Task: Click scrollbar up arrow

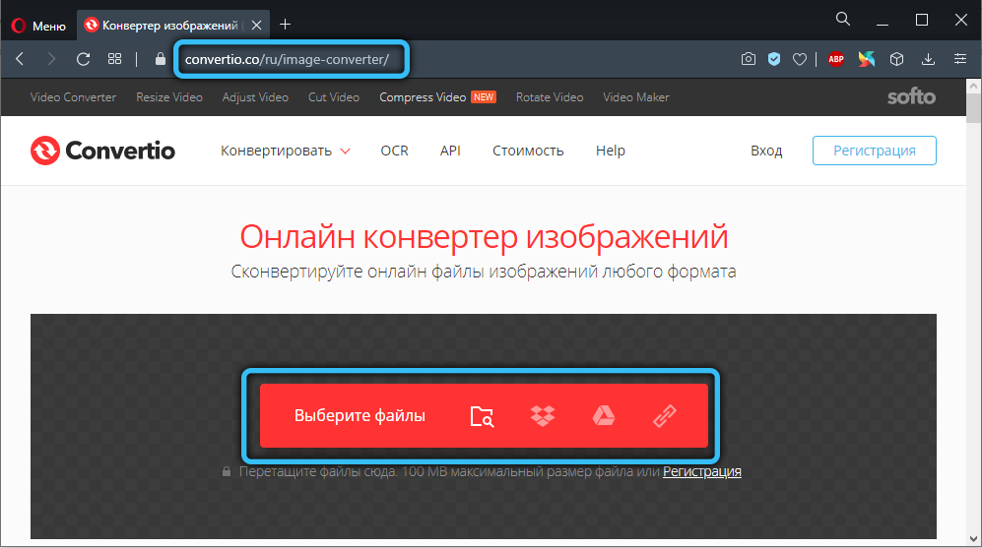Action: point(973,85)
